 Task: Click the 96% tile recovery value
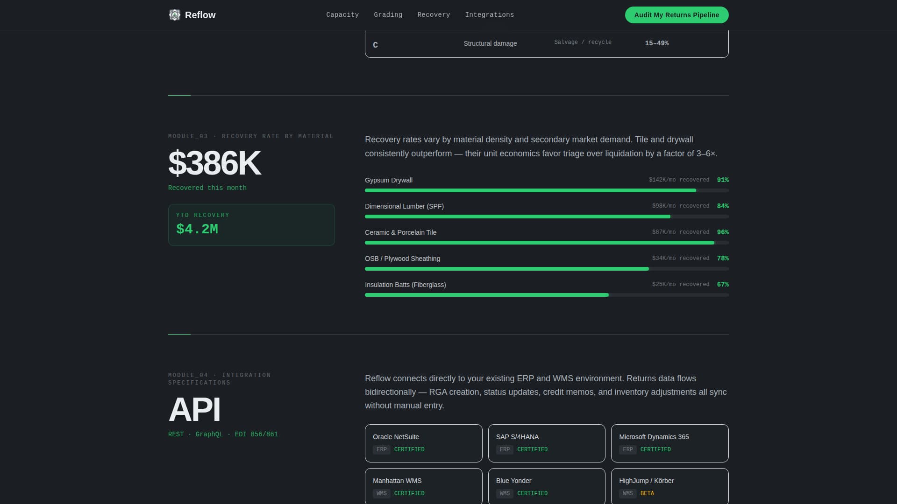pyautogui.click(x=723, y=232)
